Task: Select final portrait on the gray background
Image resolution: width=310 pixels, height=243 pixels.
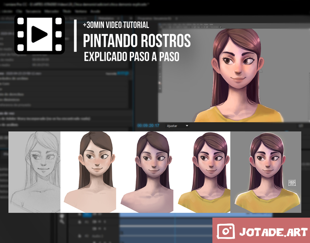Action: coord(266,172)
